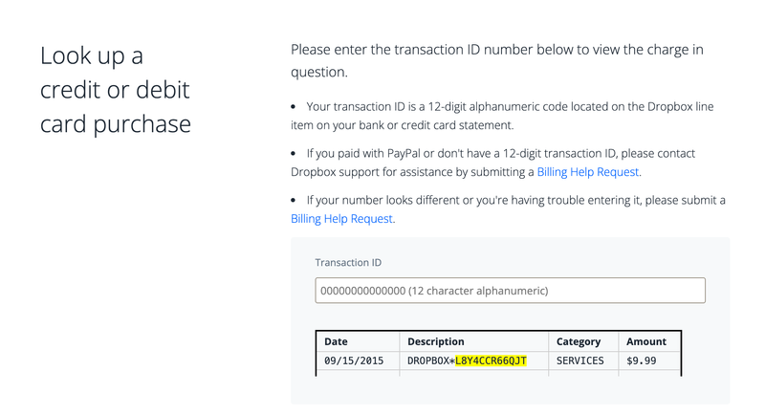The height and width of the screenshot is (415, 765).
Task: Click the Amount column header
Action: tap(646, 341)
